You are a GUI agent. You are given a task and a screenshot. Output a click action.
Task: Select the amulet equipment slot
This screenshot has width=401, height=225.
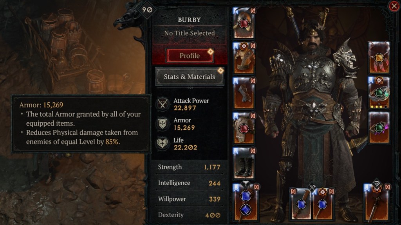(379, 58)
